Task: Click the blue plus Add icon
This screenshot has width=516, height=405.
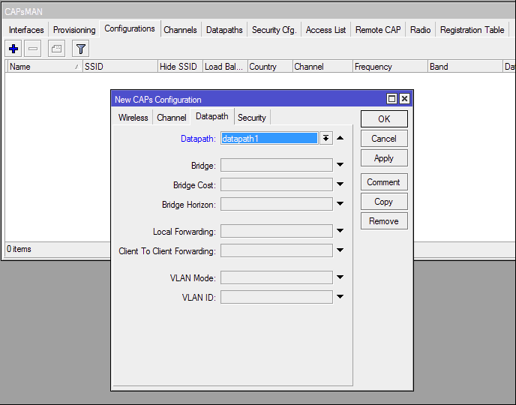Action: click(13, 49)
